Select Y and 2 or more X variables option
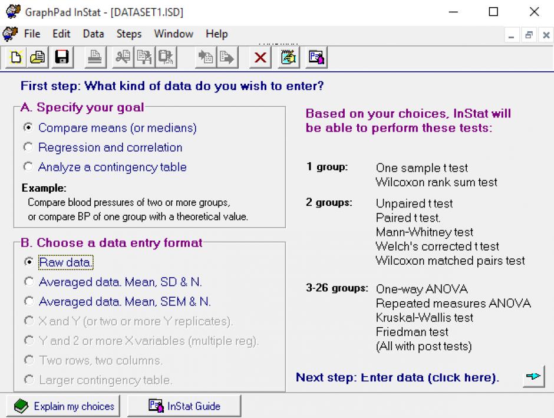 [x=141, y=341]
